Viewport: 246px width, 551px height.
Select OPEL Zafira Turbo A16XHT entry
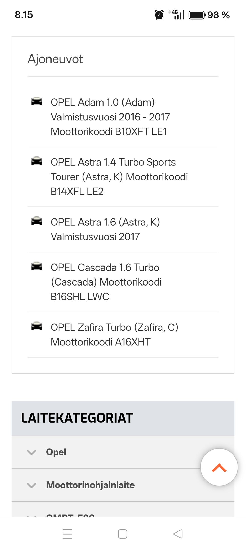(x=114, y=335)
